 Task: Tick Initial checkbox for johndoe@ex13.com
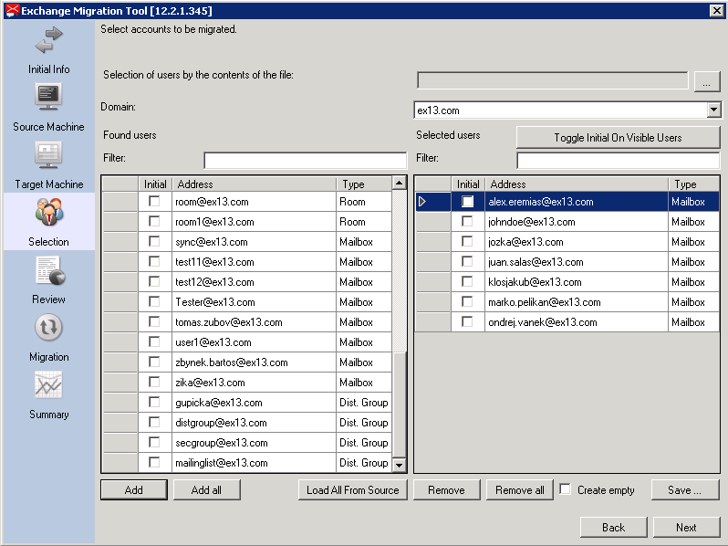467,222
